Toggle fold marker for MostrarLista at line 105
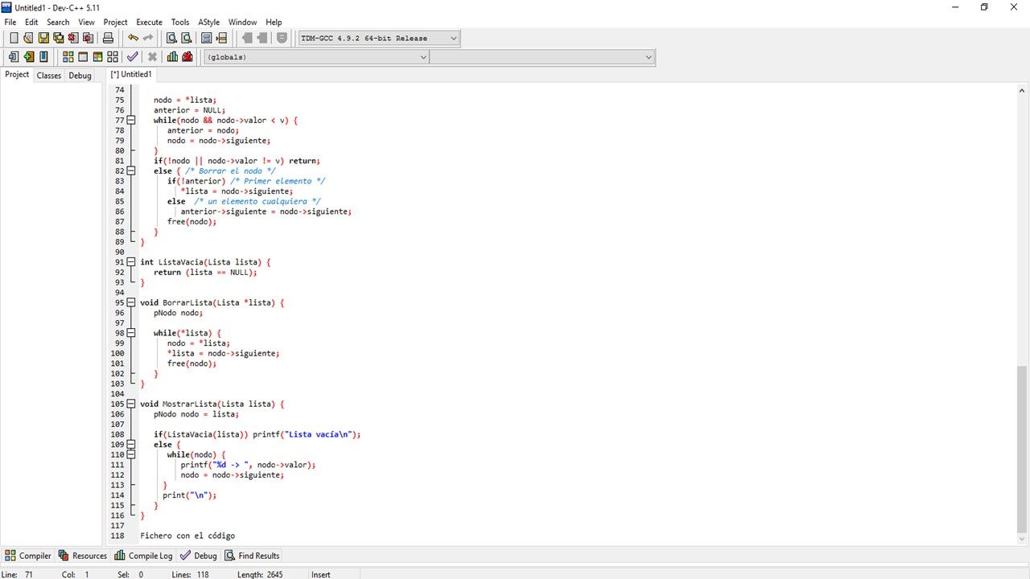 131,404
